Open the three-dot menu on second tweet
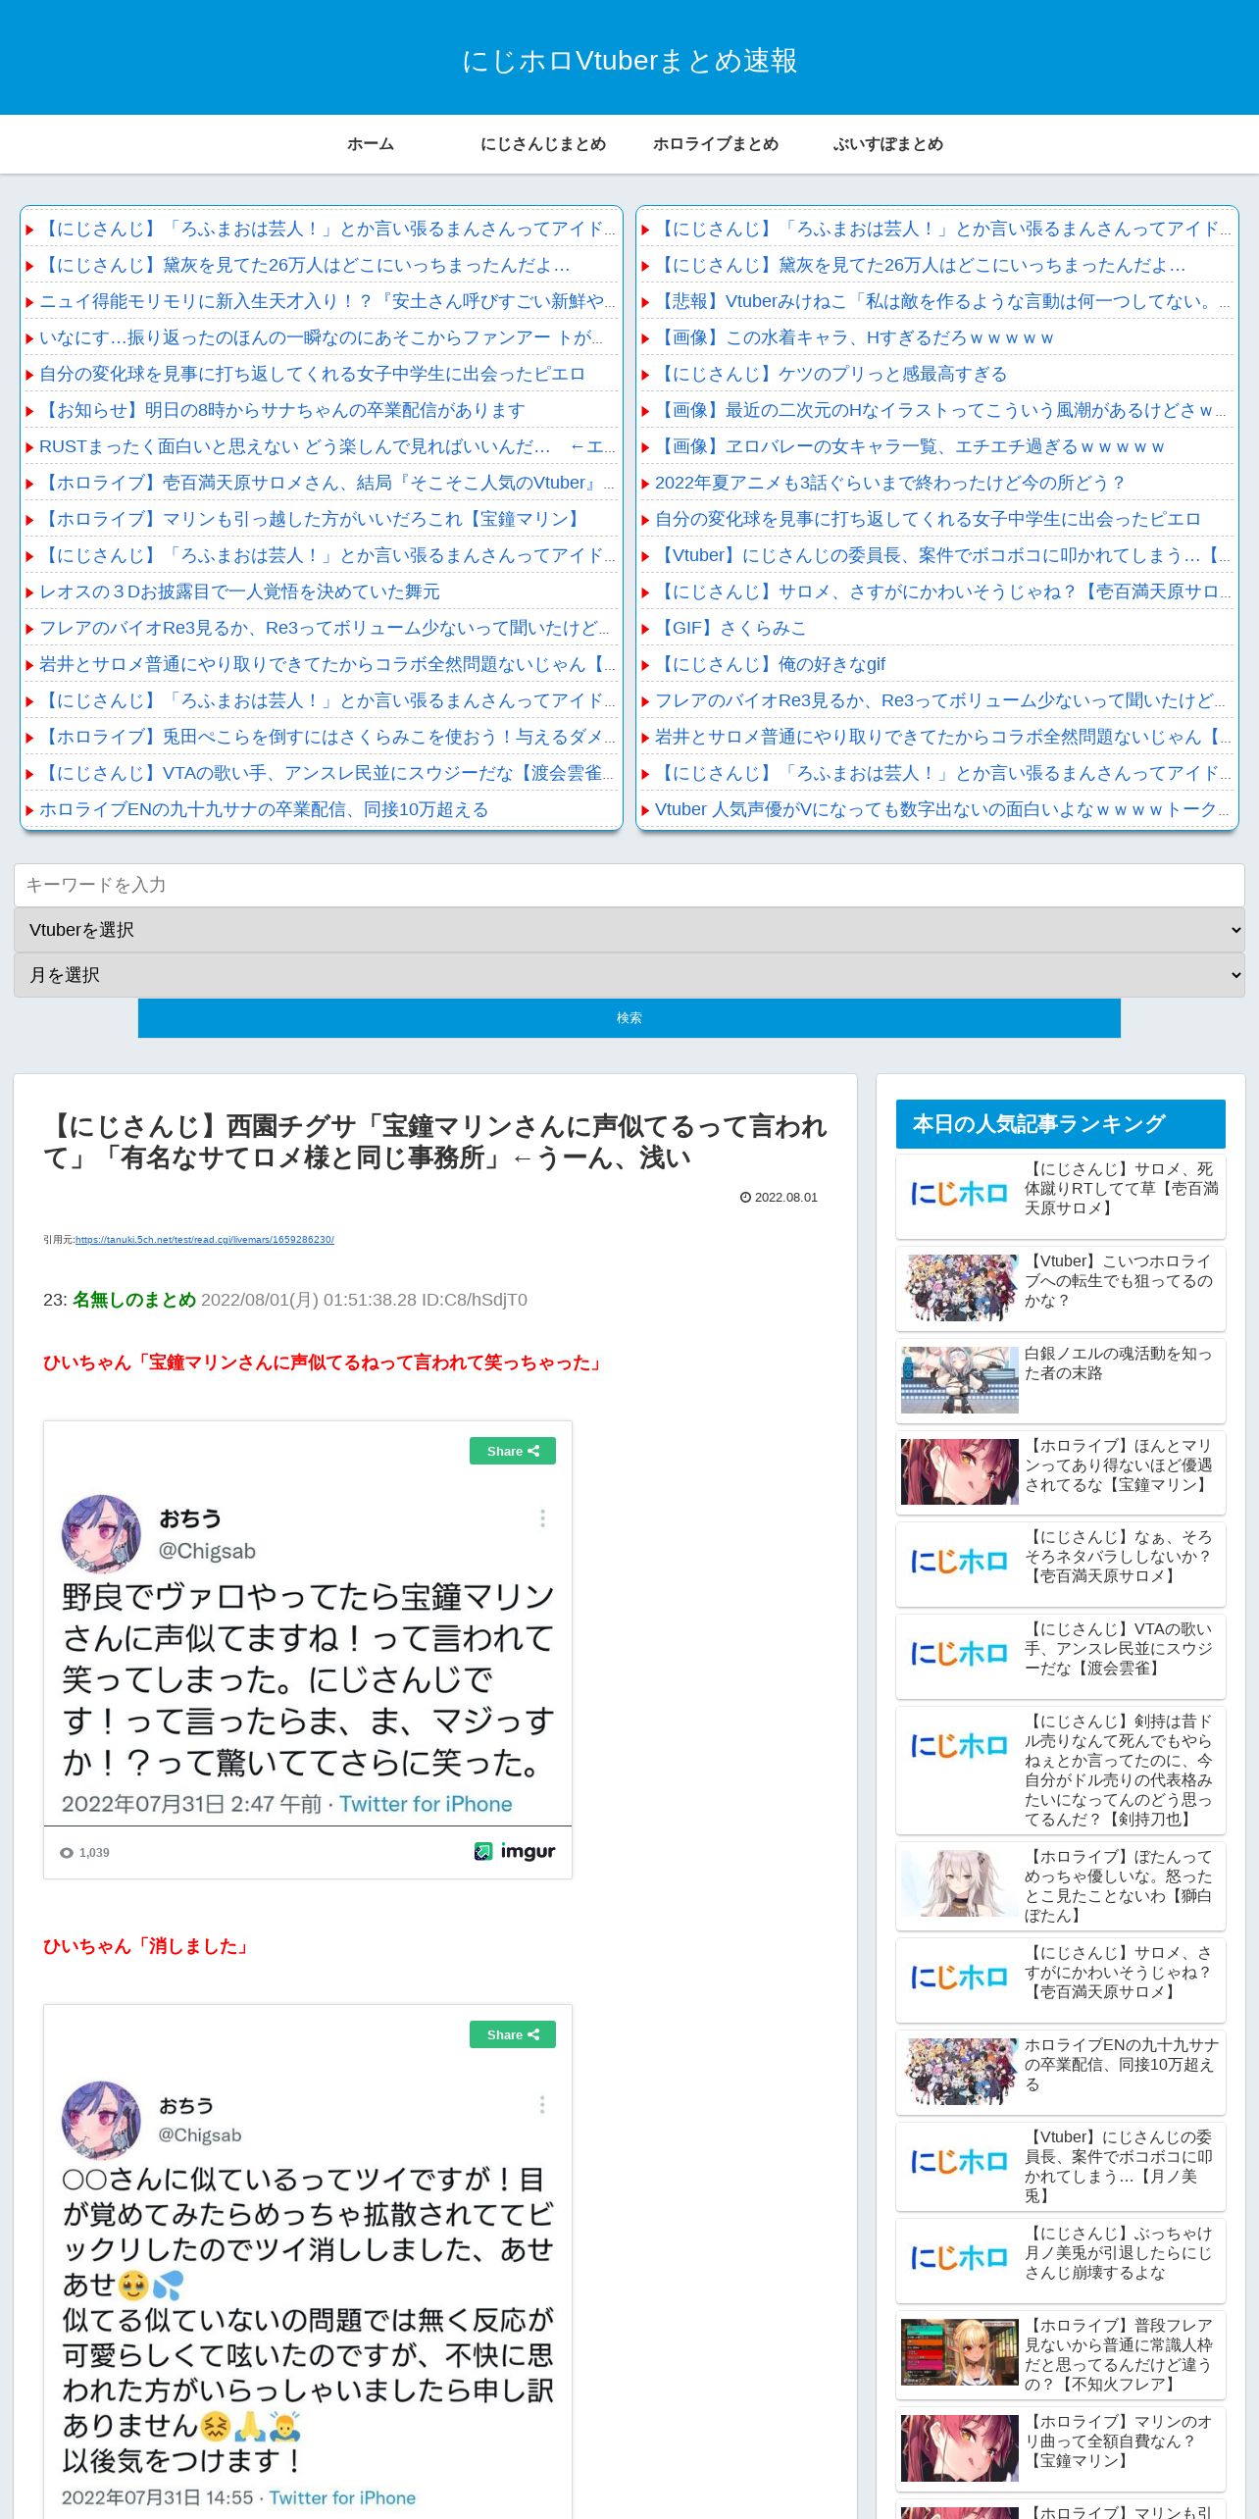Viewport: 1259px width, 2519px height. coord(542,2105)
